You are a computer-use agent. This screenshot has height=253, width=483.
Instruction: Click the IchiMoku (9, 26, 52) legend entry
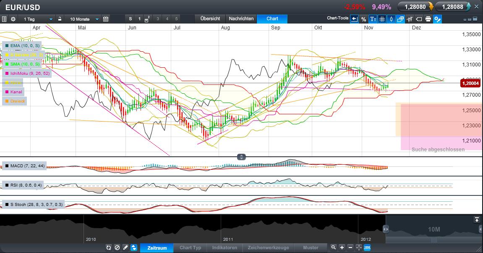point(27,74)
